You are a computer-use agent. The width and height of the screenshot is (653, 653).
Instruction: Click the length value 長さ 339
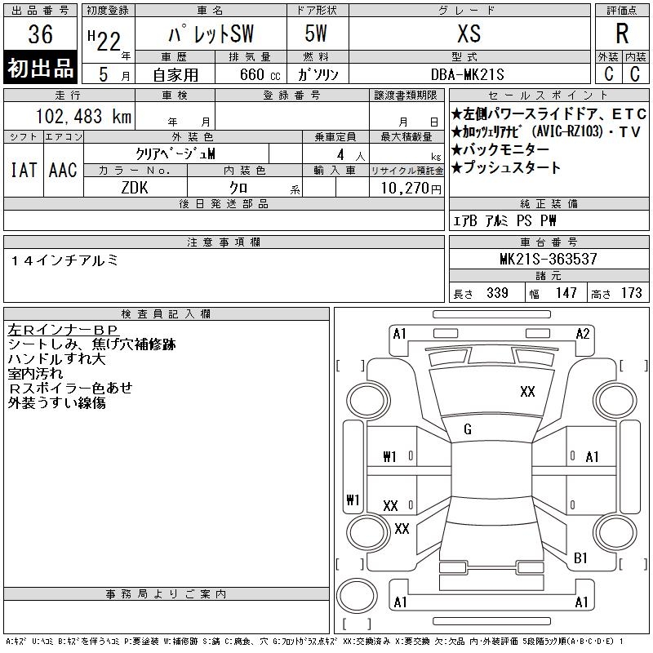[x=480, y=293]
